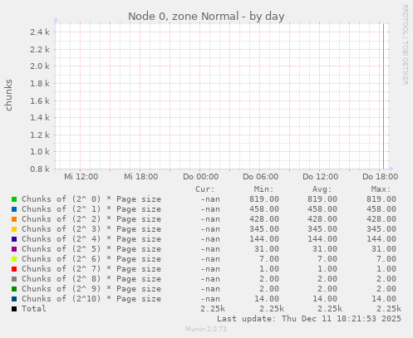Screen dimensions: 413x338
Task: Click 'Chunks of (2^ 0) * Page size' legend label
Action: point(91,199)
